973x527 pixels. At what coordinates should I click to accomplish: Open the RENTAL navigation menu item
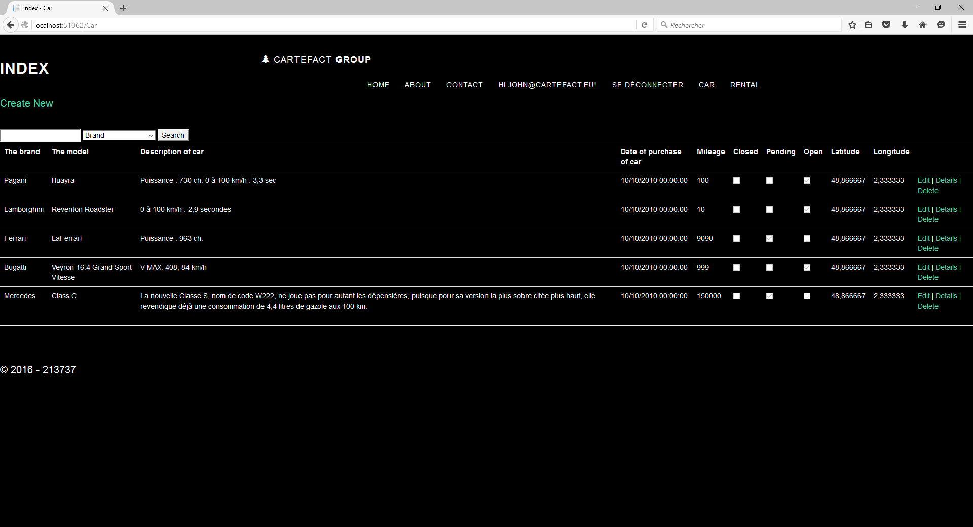(744, 85)
